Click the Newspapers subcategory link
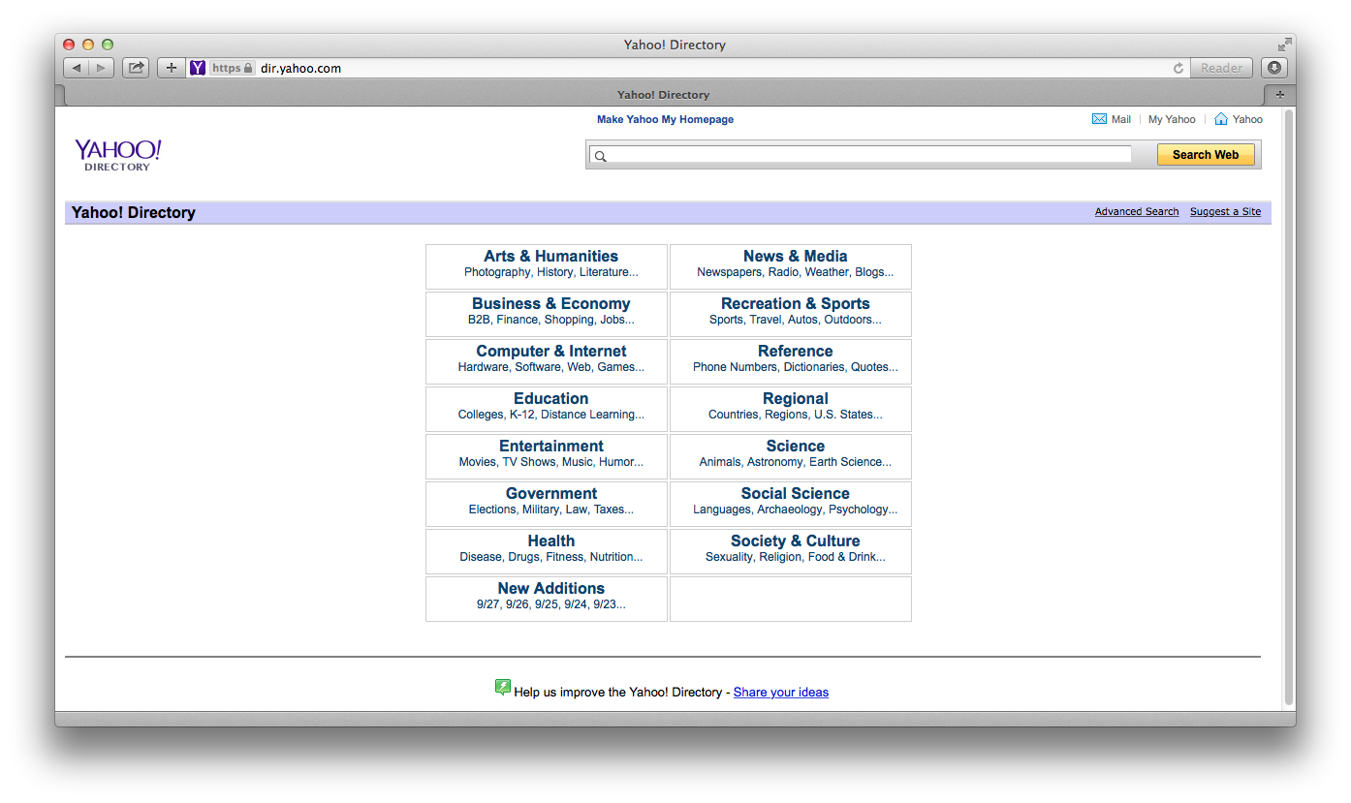Viewport: 1351px width, 803px height. [x=729, y=272]
